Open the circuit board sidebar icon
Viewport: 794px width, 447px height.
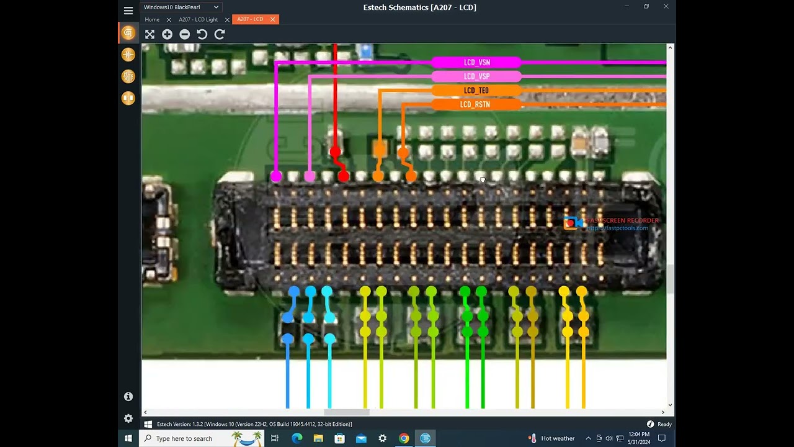128,76
